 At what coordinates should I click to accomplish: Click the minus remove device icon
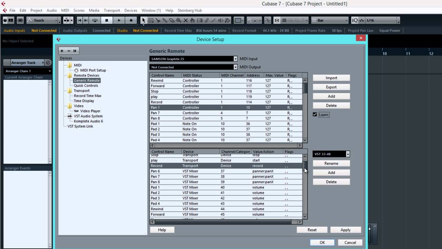68,51
